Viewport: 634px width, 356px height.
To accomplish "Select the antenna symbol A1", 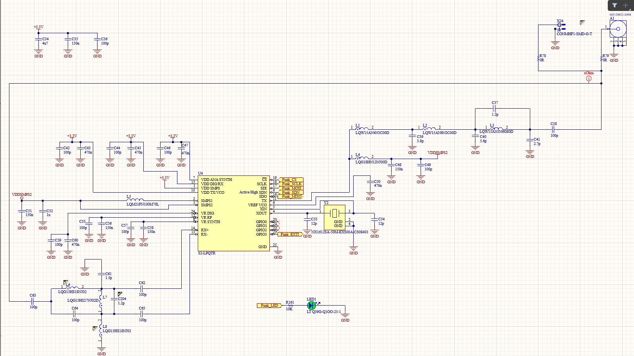I will coord(618,29).
